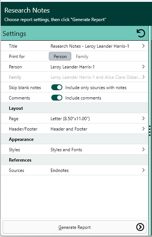The height and width of the screenshot is (237, 152).
Task: Toggle the Include comments switch
Action: point(57,98)
